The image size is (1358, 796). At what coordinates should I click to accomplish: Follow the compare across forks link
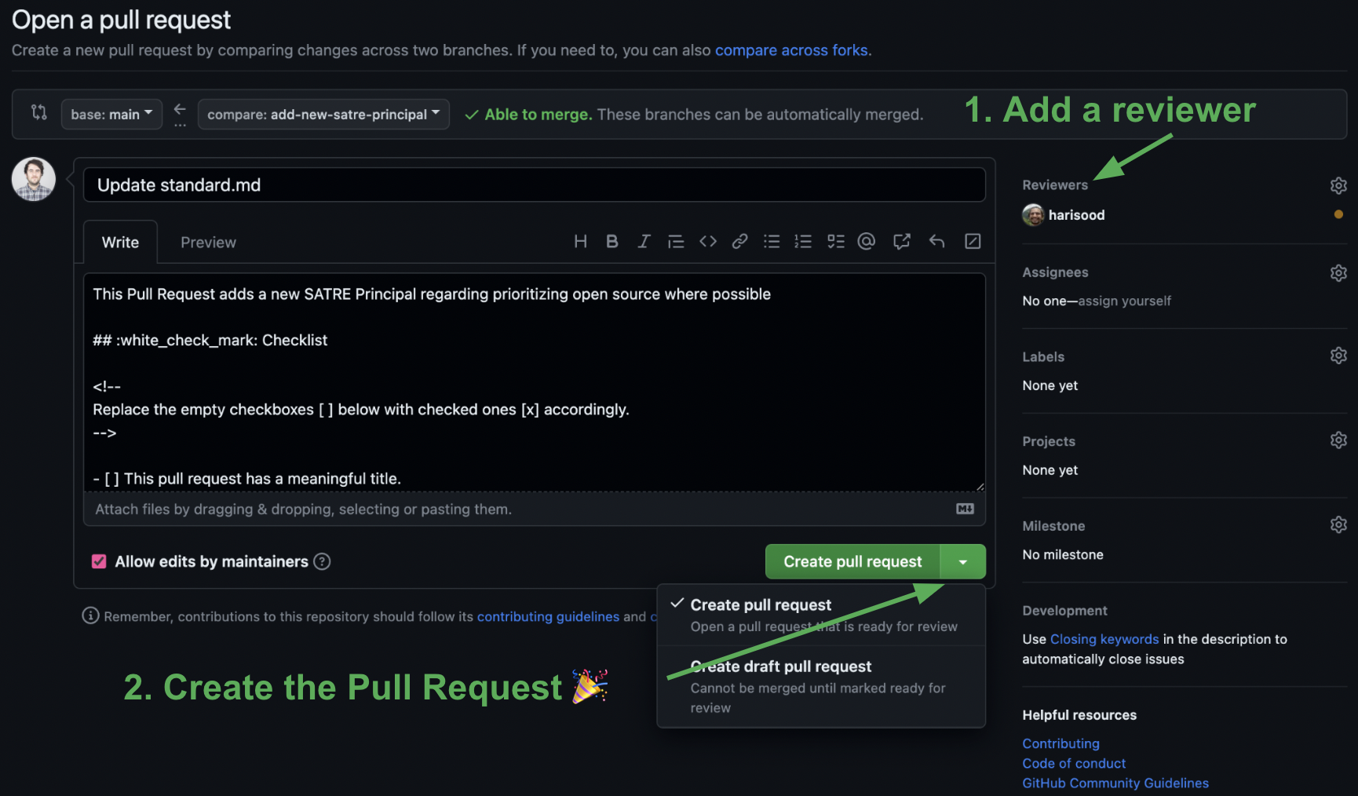pos(791,50)
